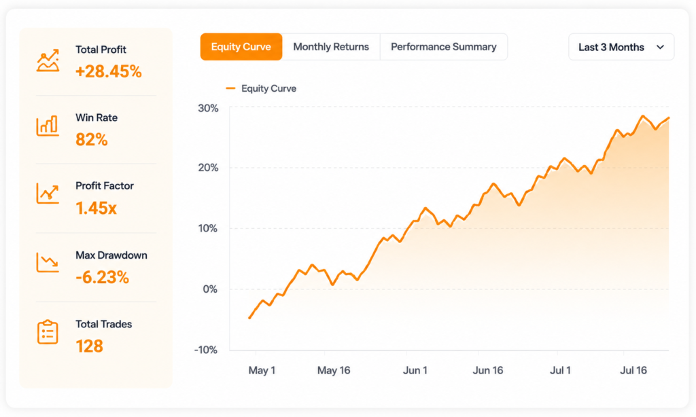Click the 1.45x profit factor value
Viewport: 696px width, 417px height.
[x=96, y=208]
